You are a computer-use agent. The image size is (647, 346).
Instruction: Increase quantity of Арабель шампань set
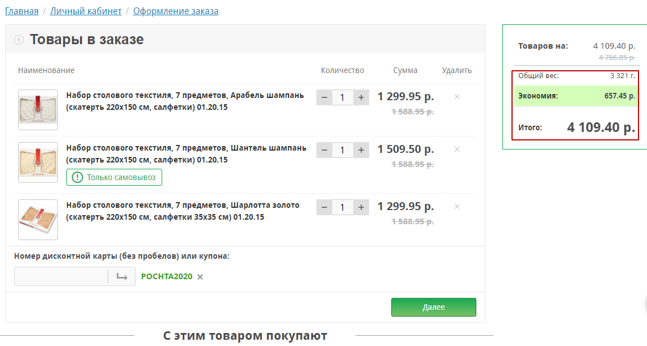tap(361, 97)
